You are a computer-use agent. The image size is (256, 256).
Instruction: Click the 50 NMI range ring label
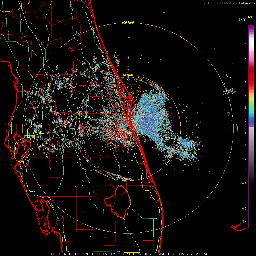(128, 75)
